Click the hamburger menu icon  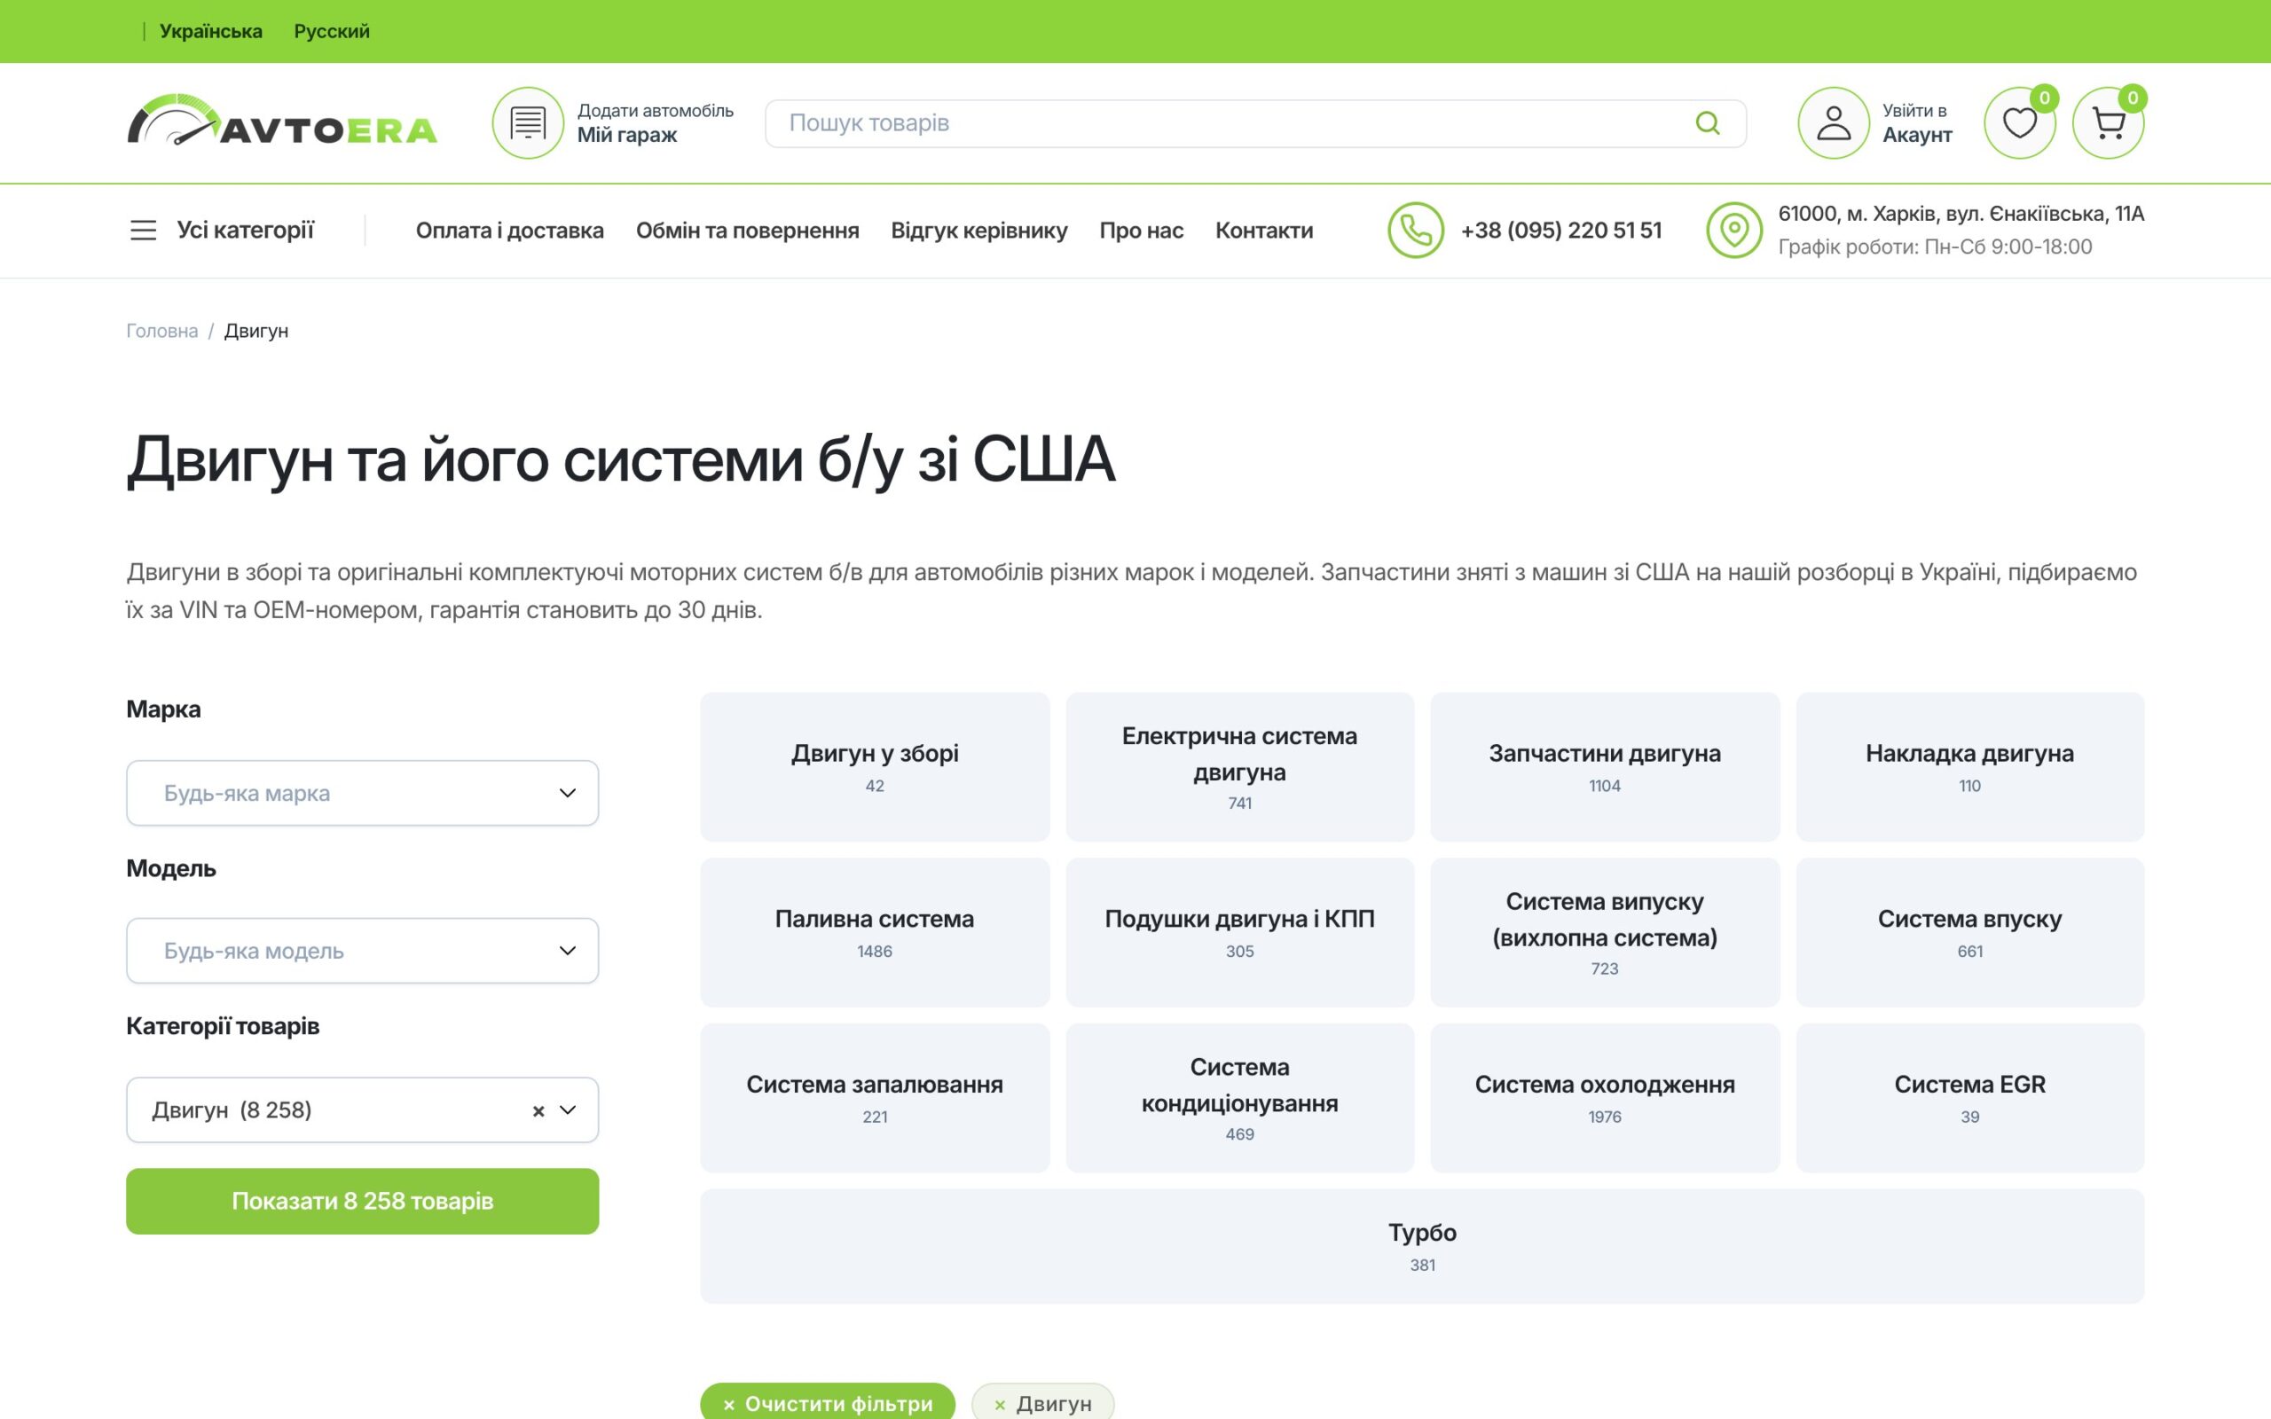[x=143, y=230]
